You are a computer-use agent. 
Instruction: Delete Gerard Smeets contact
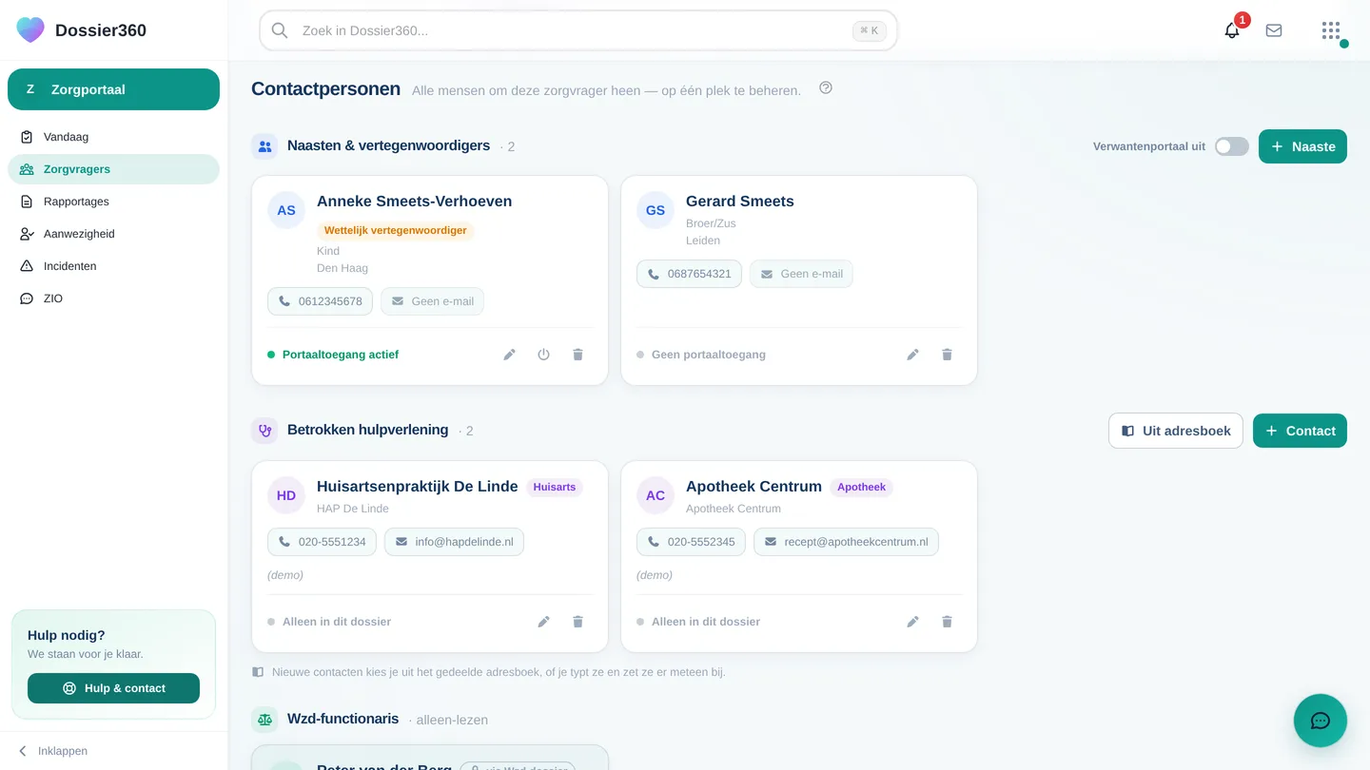948,355
